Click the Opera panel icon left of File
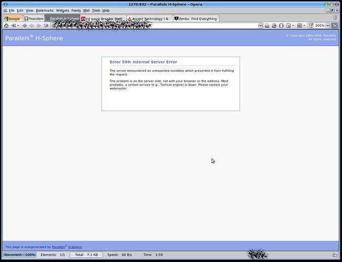Screen dimensions: 342x262 point(5,10)
